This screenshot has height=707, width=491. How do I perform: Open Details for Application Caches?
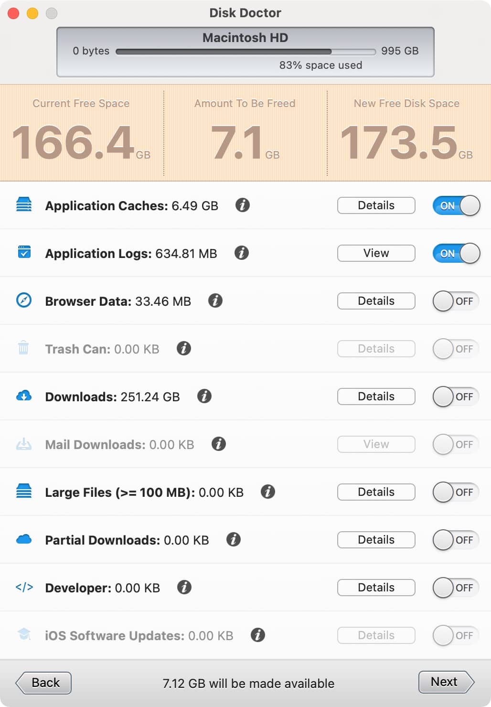376,205
